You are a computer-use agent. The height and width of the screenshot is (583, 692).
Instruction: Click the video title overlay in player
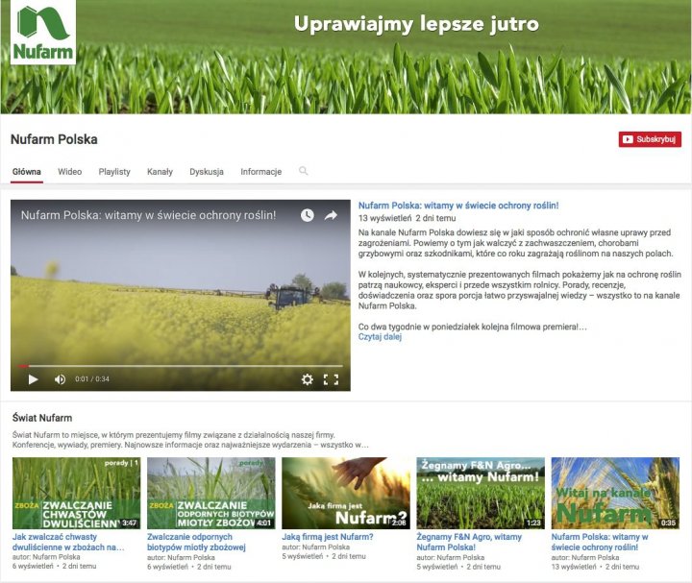[x=148, y=215]
